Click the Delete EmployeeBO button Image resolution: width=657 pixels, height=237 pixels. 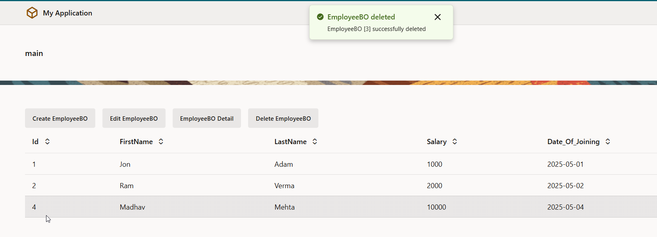click(283, 118)
